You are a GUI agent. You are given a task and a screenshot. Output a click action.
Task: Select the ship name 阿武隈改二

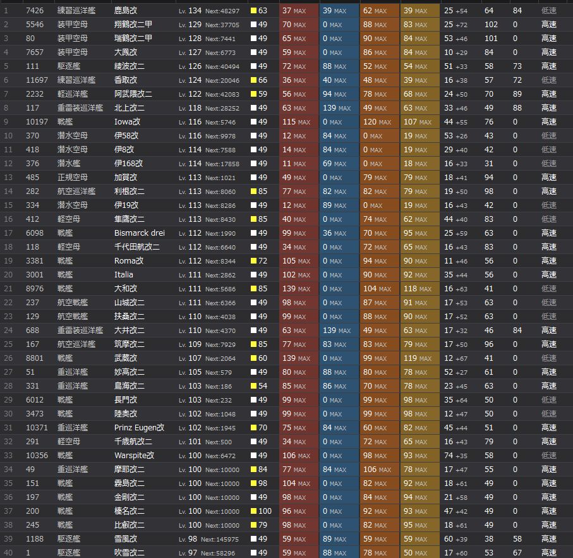[x=133, y=94]
